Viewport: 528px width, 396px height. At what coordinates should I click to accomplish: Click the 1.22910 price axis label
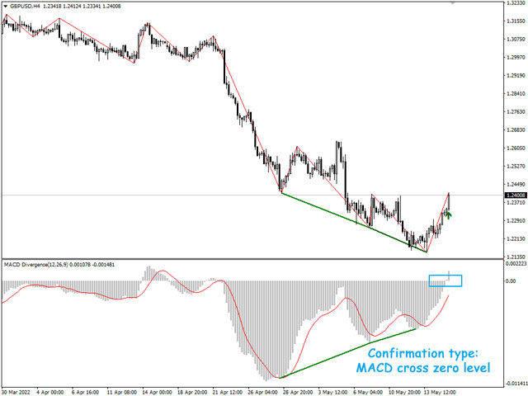click(x=516, y=220)
